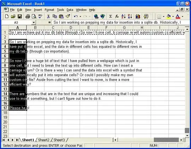Open the Web toolbar icon

103,16
